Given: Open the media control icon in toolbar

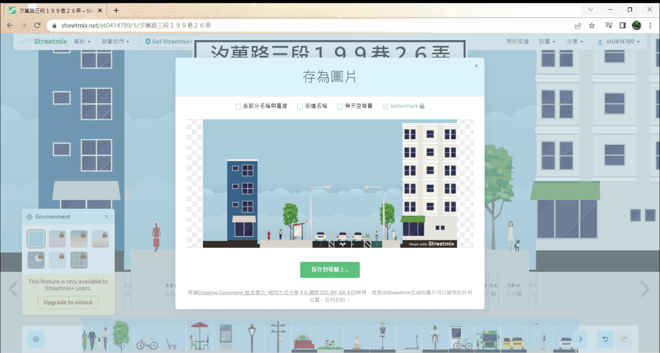Looking at the screenshot, I should click(608, 25).
